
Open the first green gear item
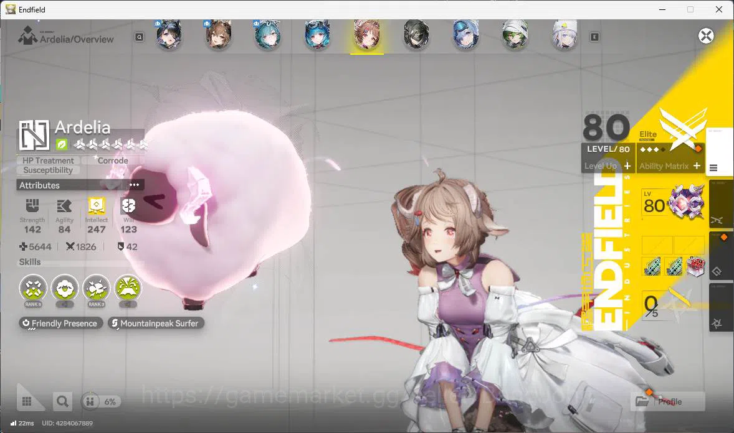coord(651,266)
